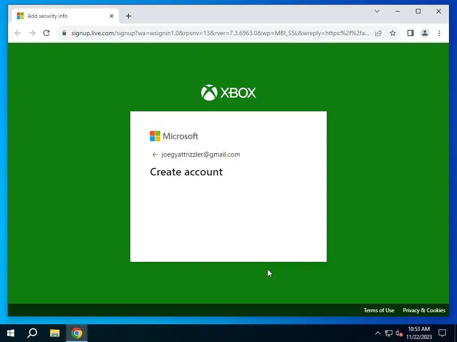Image resolution: width=457 pixels, height=342 pixels.
Task: Click the joegyattrizzler@gmail.com email text
Action: tap(201, 155)
